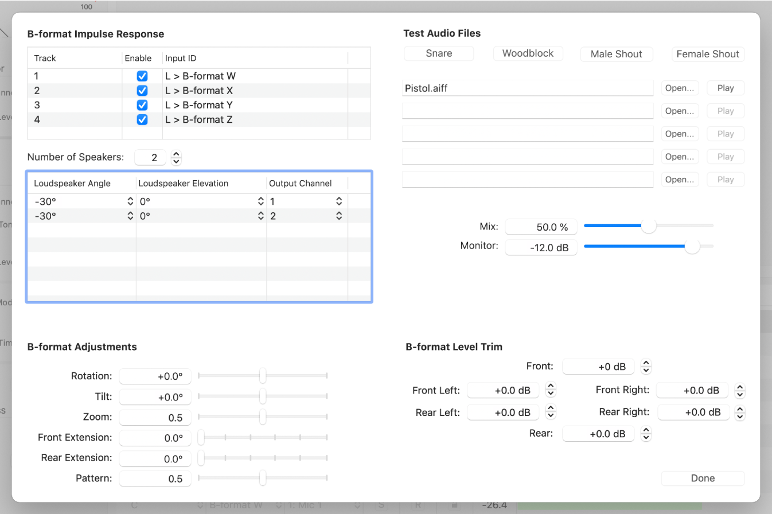This screenshot has height=514, width=772.
Task: Disable track 1 B-format W checkbox
Action: 142,76
